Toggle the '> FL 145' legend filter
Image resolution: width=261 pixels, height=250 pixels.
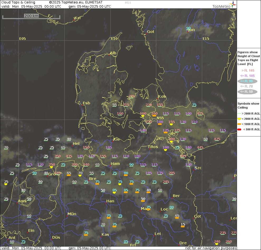[248, 70]
